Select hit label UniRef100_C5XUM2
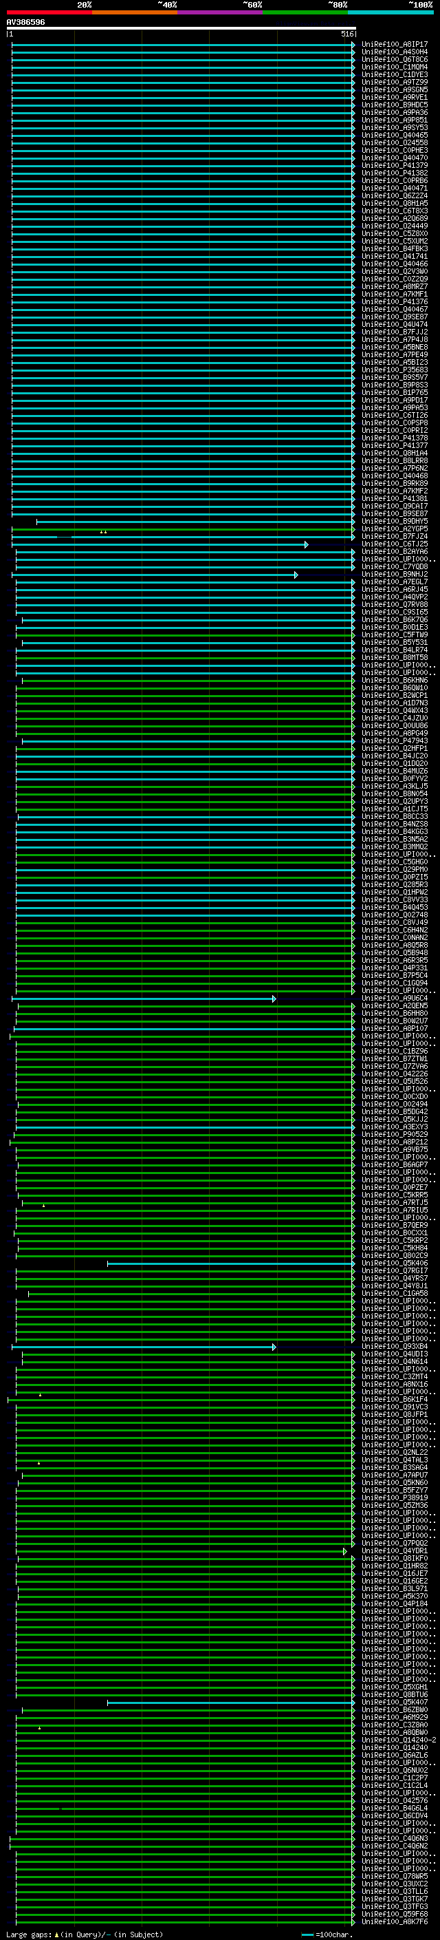This screenshot has height=1940, width=440. click(x=394, y=241)
